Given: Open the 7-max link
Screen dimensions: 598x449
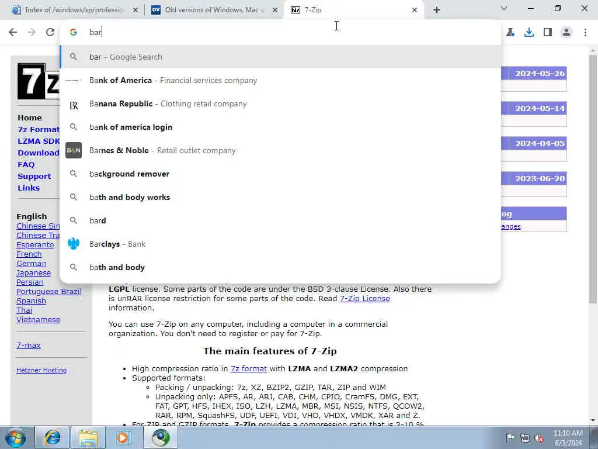Looking at the screenshot, I should point(29,345).
